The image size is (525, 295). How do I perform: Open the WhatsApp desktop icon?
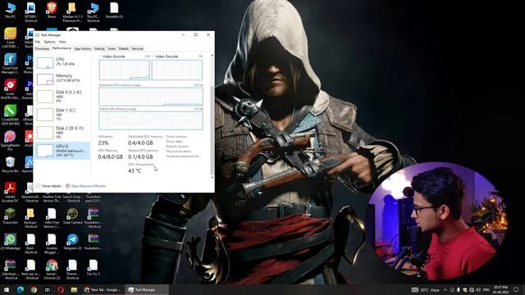click(x=10, y=242)
